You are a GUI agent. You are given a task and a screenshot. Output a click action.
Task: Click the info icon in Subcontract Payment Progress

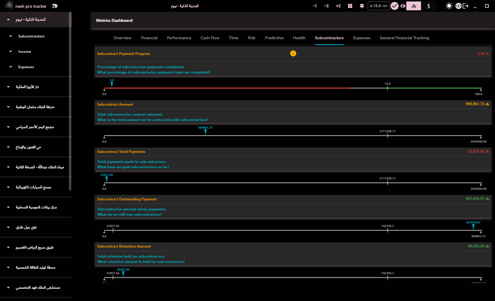tap(293, 53)
